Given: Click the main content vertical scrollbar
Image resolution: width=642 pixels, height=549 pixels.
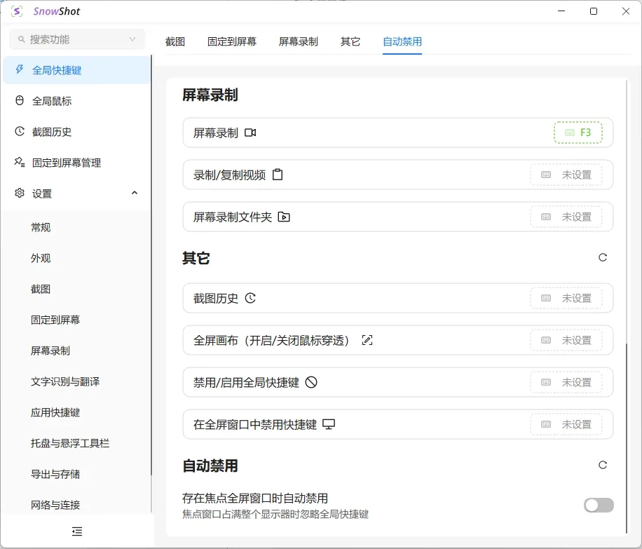Looking at the screenshot, I should 627,438.
